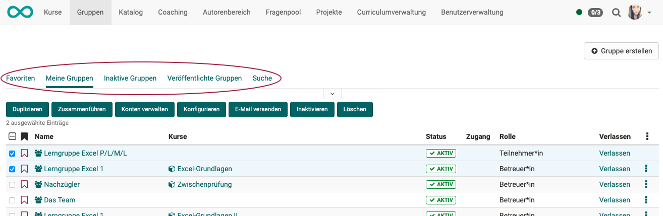Bookmark Lerngruppe Excel P/L/M/L
This screenshot has height=216, width=663.
24,153
